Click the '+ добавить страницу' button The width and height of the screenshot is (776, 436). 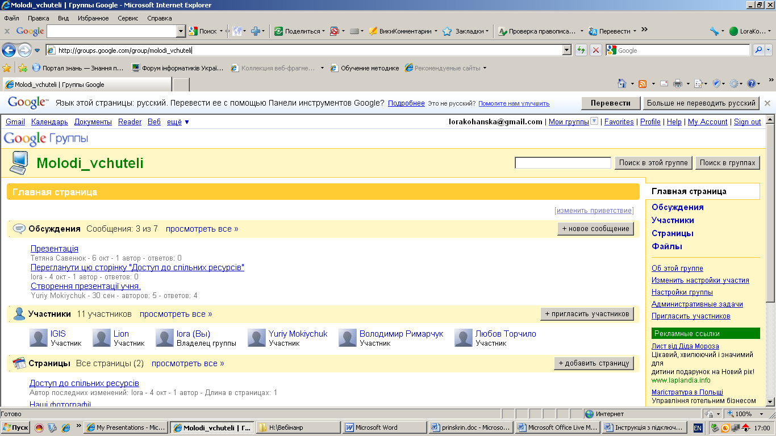[x=594, y=363]
